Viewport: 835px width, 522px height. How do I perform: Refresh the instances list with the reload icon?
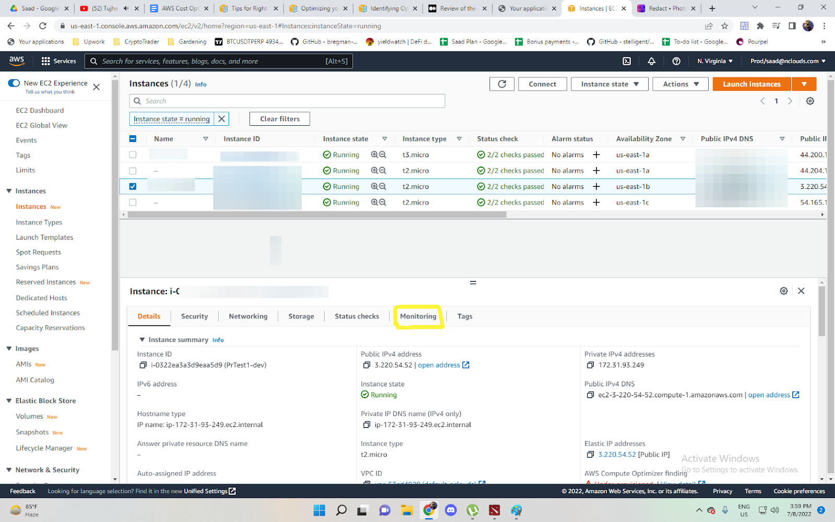501,84
